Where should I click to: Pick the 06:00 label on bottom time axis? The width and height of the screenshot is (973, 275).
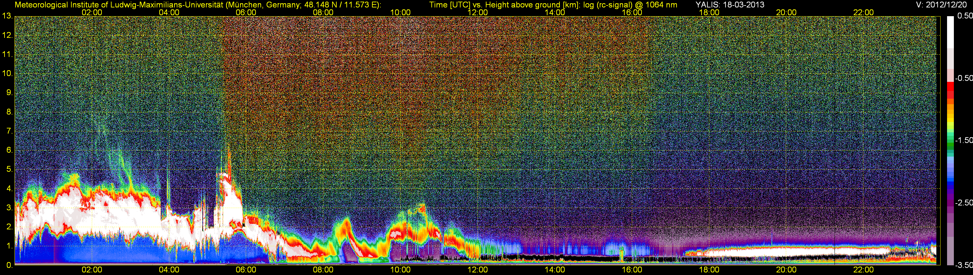246,270
